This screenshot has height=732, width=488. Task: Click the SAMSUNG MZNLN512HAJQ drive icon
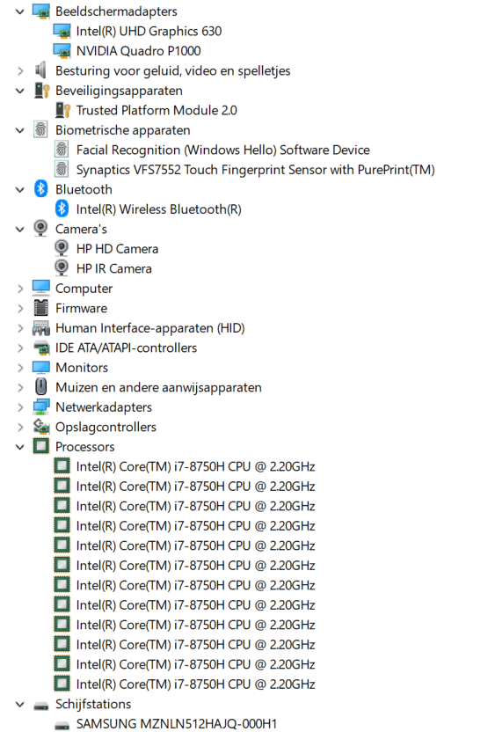[62, 726]
